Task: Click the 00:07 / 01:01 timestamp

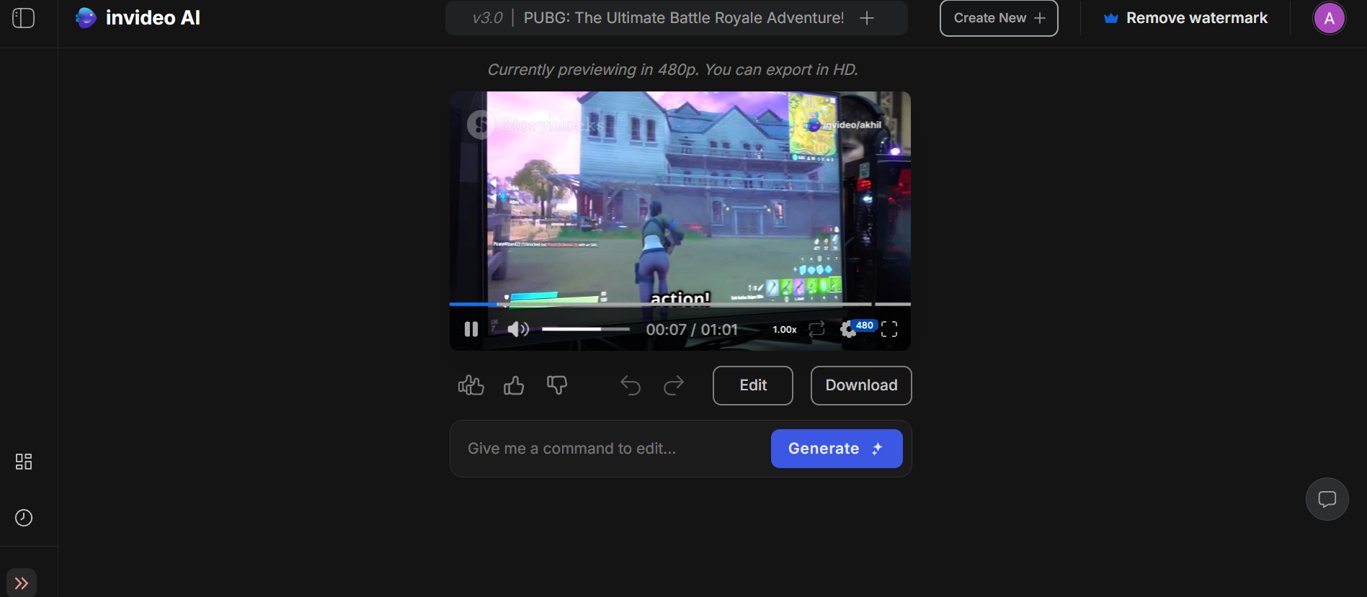Action: [x=692, y=330]
